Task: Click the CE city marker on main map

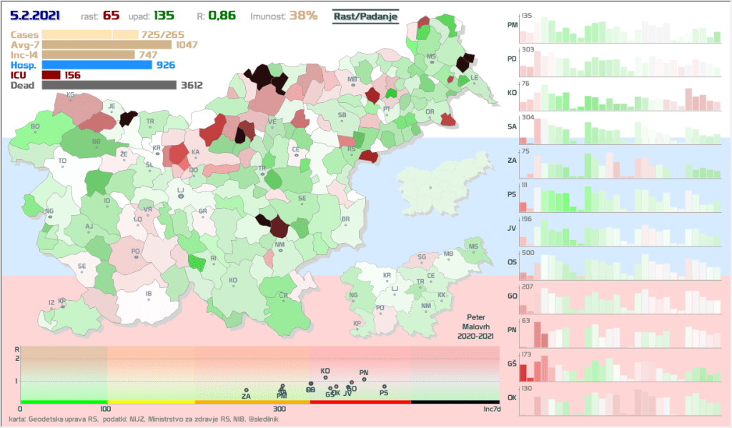Action: (x=295, y=156)
